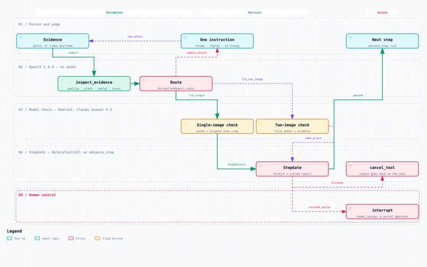The height and width of the screenshot is (267, 427).
Task: Click the "advance_step runs" subtitle
Action: pyautogui.click(x=382, y=46)
